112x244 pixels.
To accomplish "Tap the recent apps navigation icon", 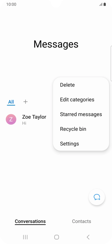I will pyautogui.click(x=25, y=237).
